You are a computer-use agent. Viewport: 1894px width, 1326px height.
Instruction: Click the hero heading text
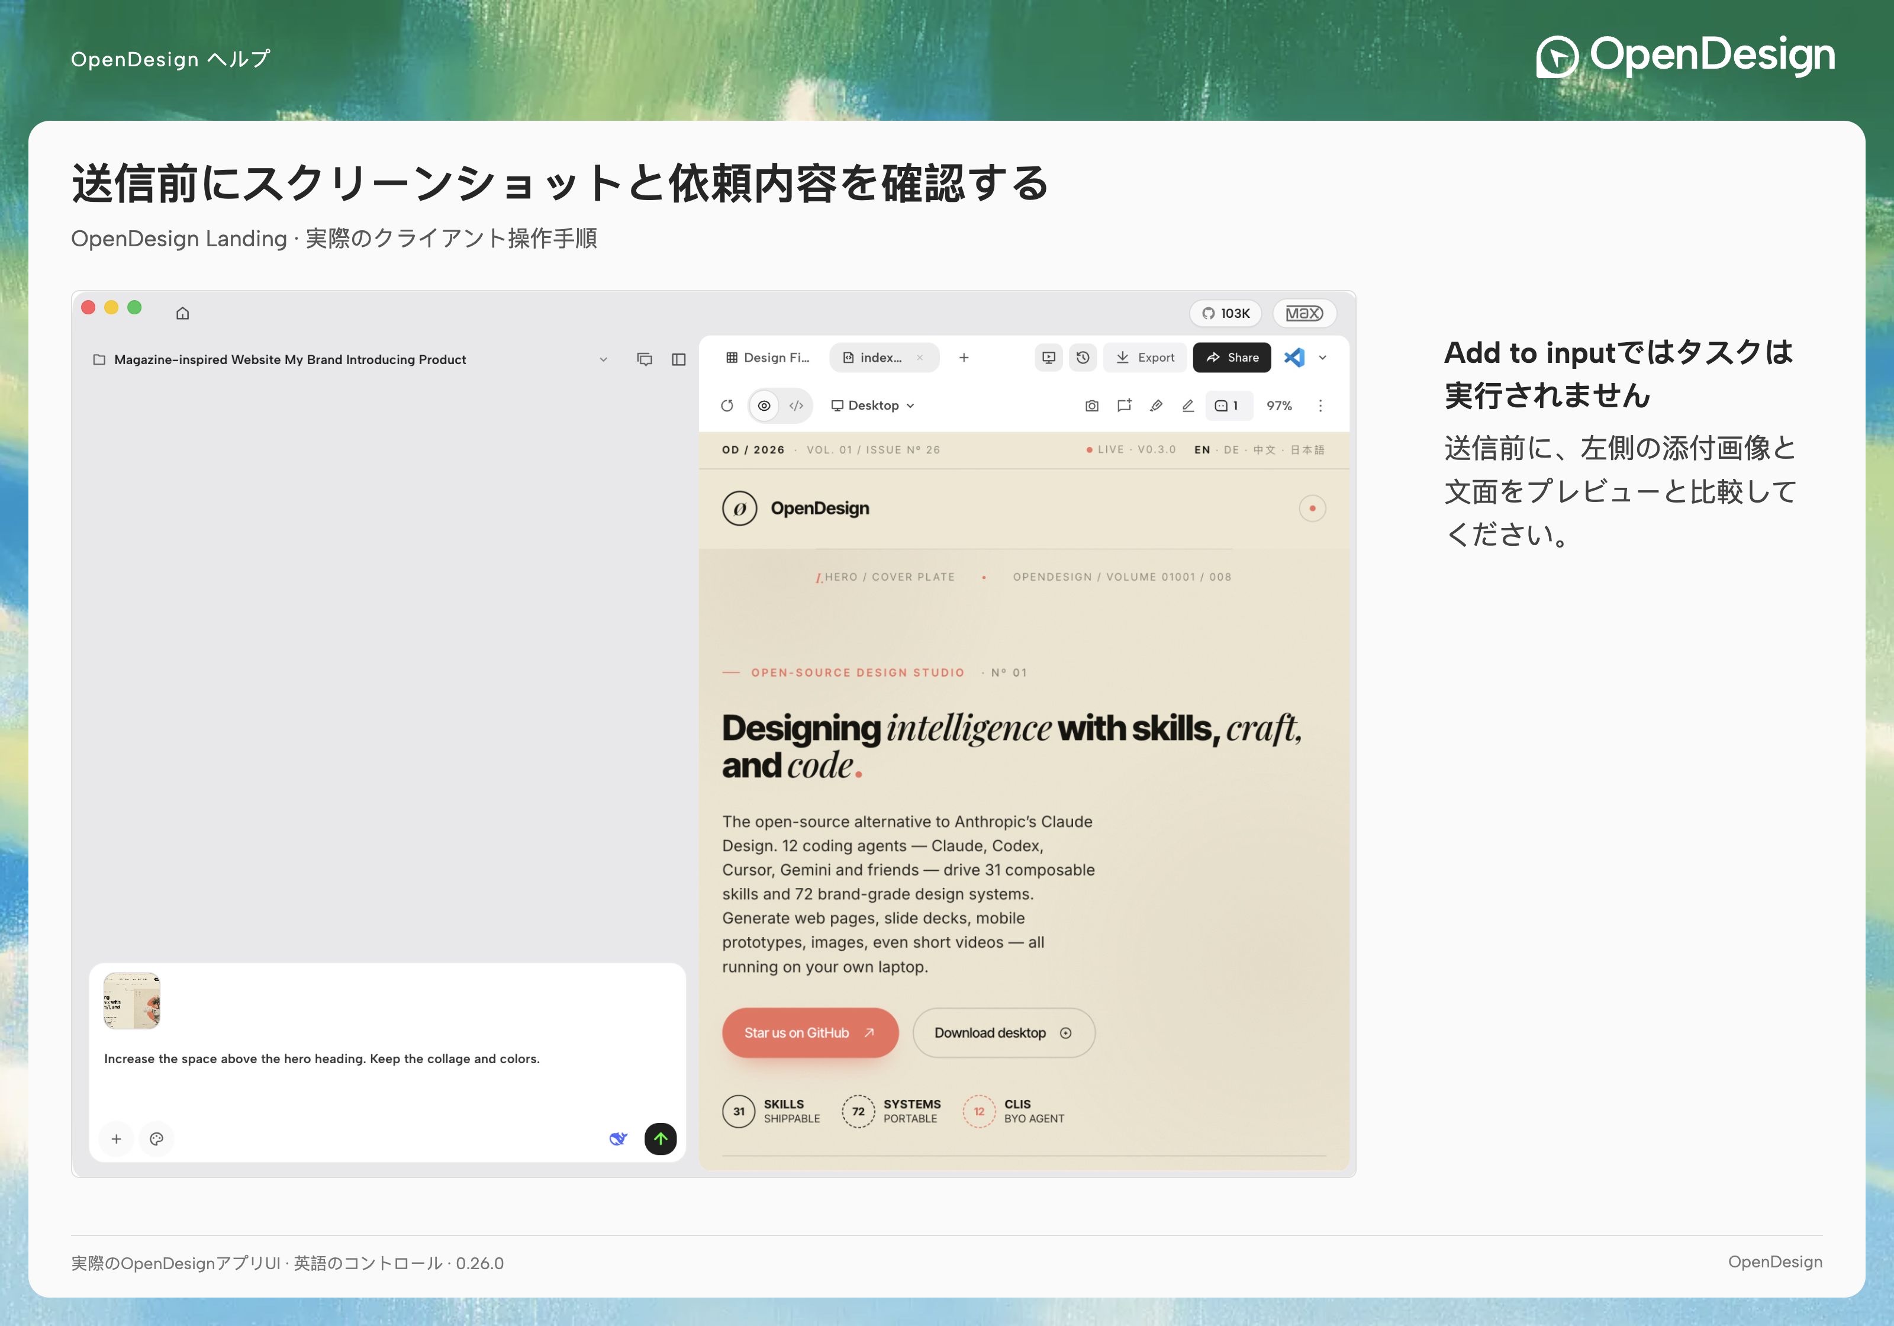point(1012,746)
